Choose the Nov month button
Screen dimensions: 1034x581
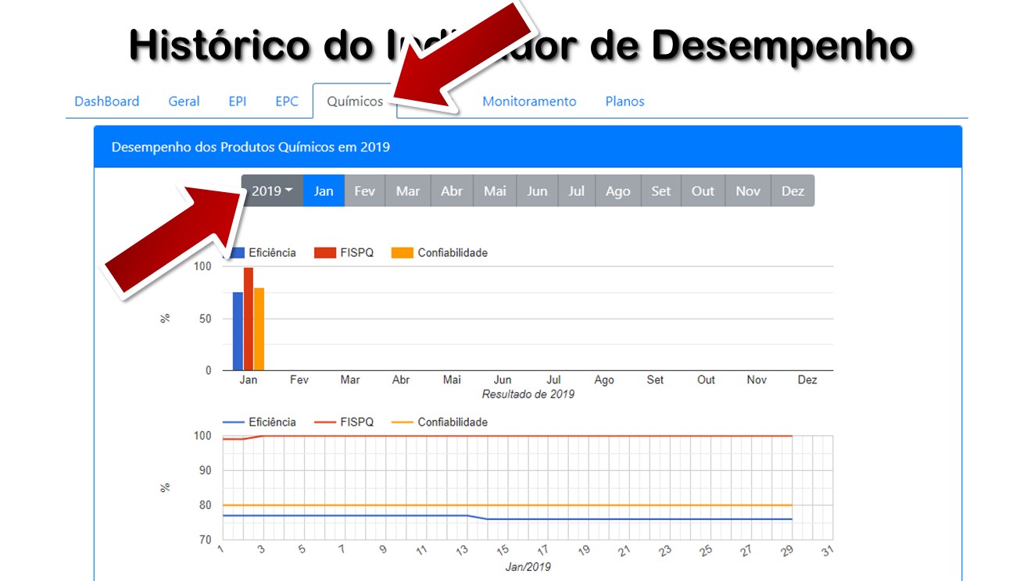[748, 191]
